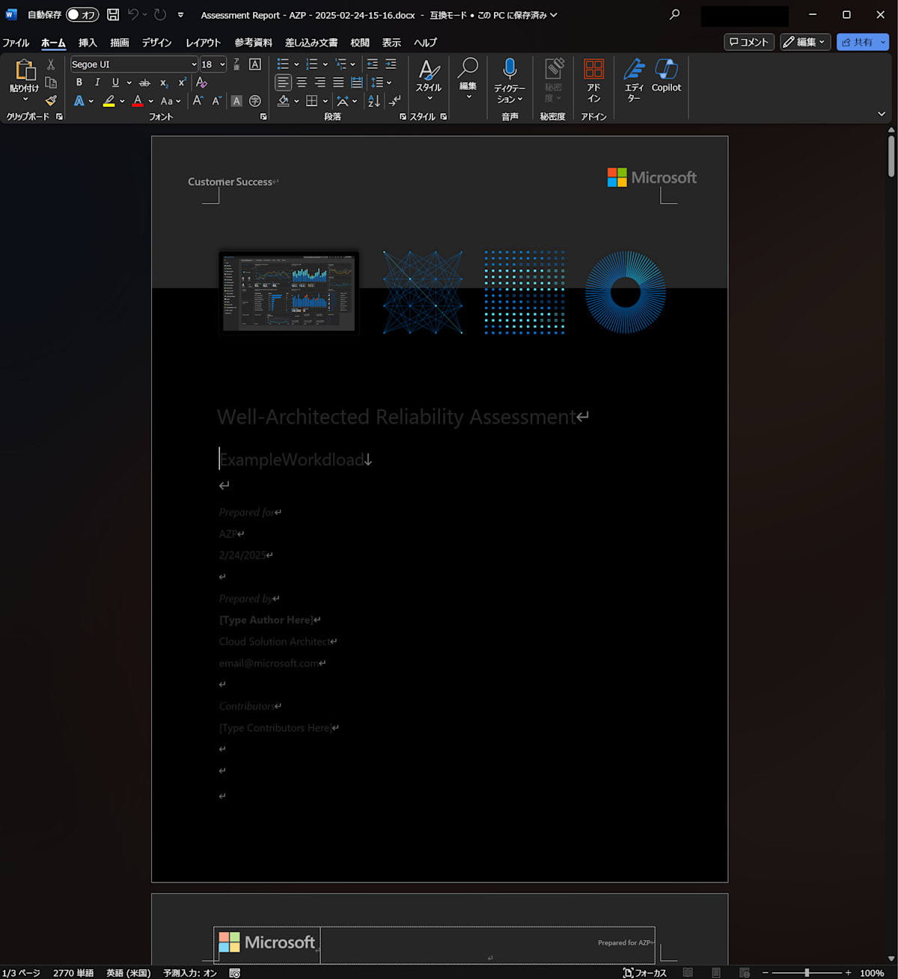Switch to the レイアウト tab
898x979 pixels.
click(204, 43)
